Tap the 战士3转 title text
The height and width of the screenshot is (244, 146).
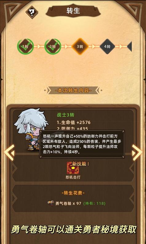pyautogui.click(x=65, y=115)
